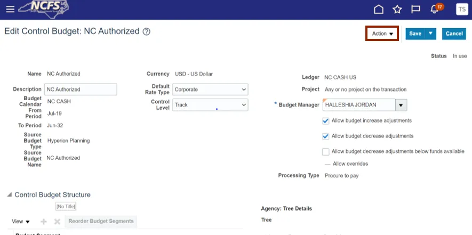Click the Save button
This screenshot has width=472, height=235.
[x=415, y=34]
